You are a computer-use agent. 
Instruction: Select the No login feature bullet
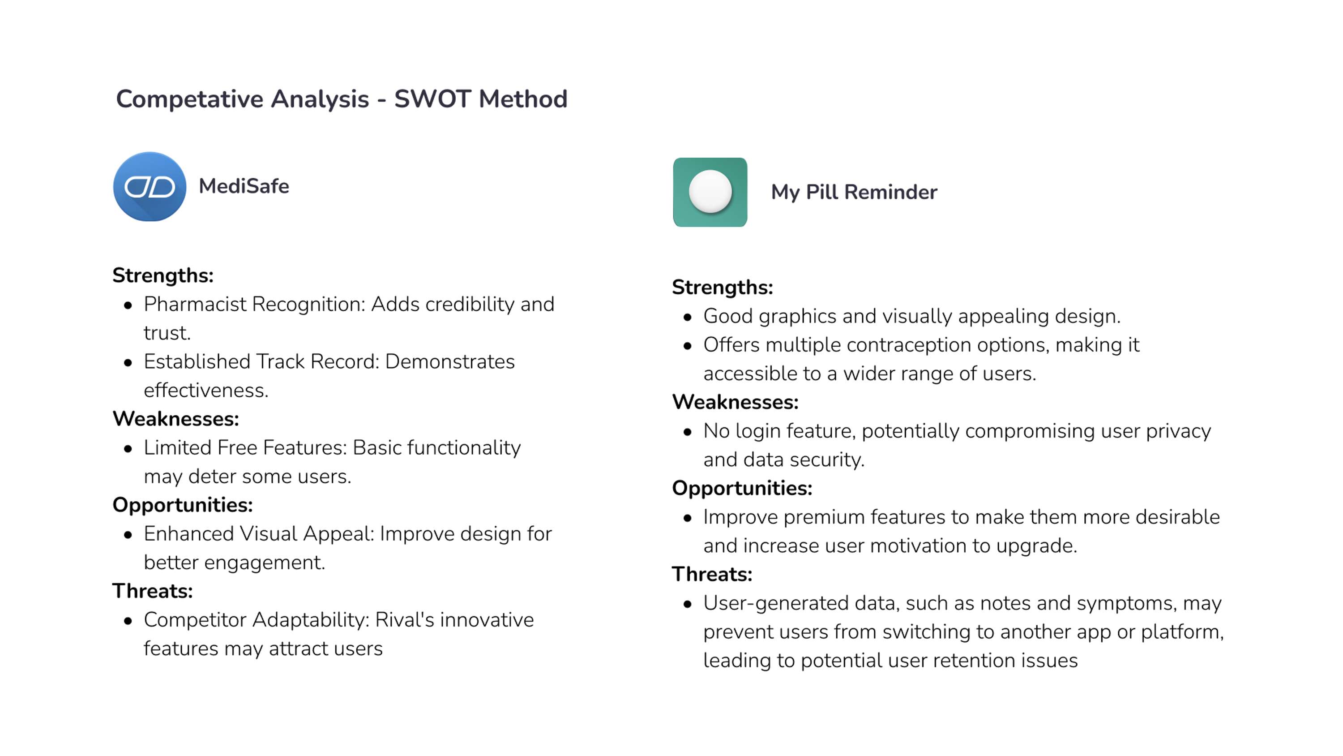click(957, 445)
